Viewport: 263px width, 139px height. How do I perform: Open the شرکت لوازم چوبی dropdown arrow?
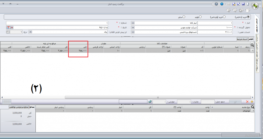coord(133,28)
